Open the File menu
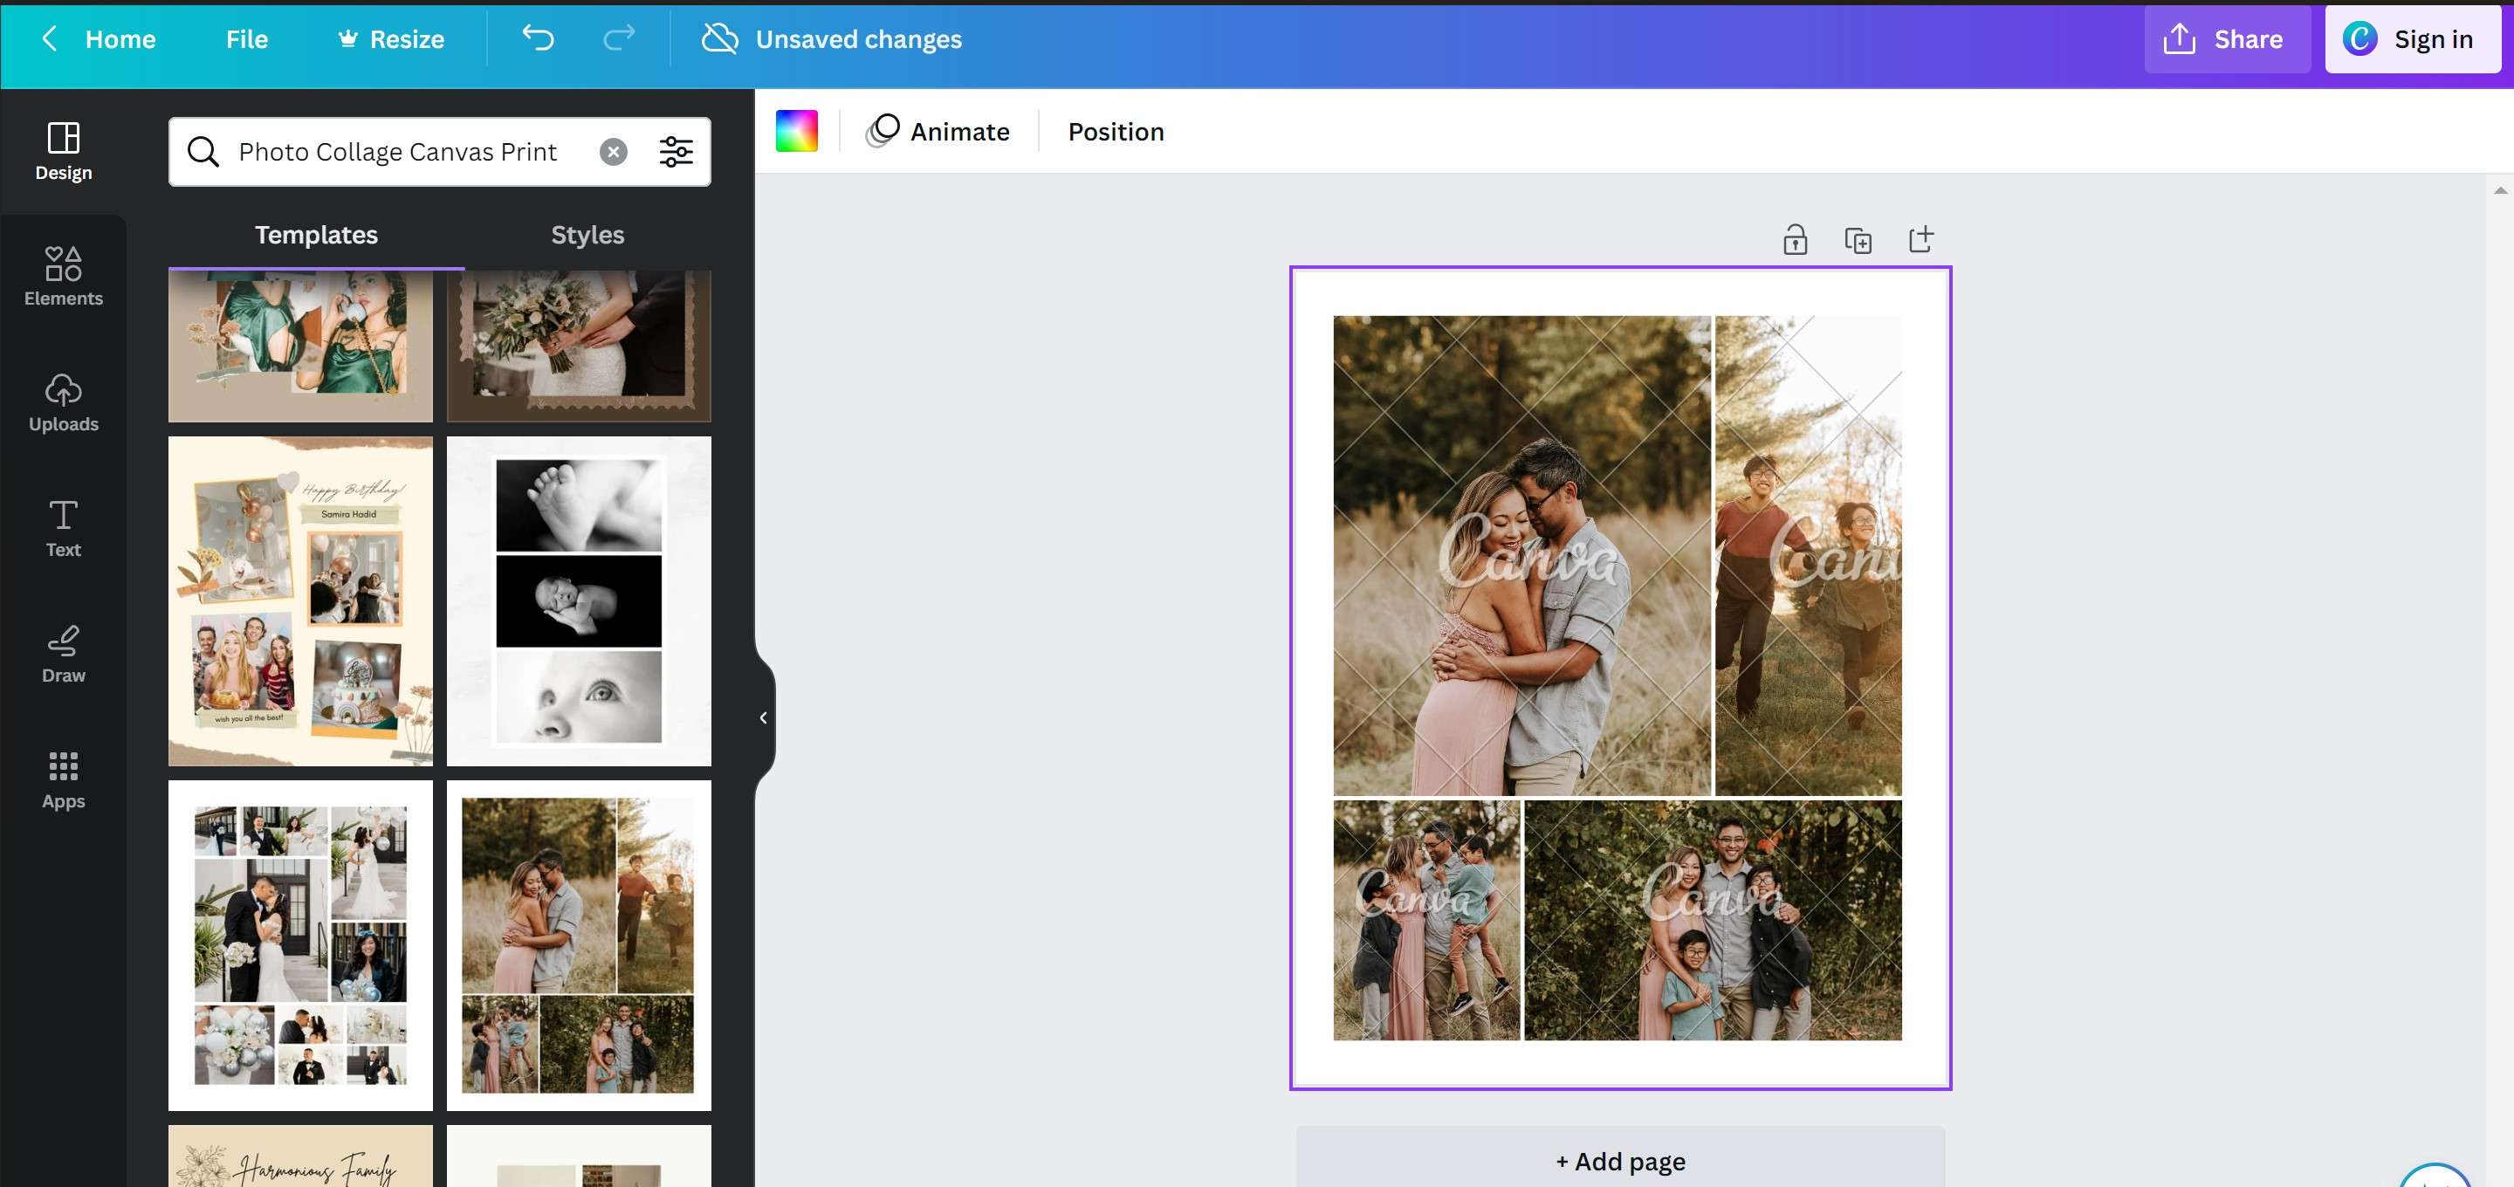The height and width of the screenshot is (1187, 2514). pyautogui.click(x=246, y=39)
